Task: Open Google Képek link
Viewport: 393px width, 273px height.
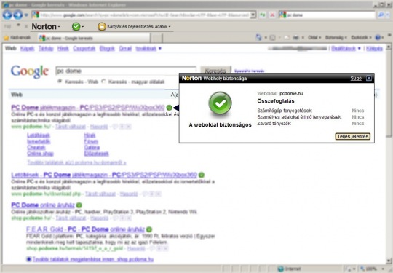Action: 27,48
